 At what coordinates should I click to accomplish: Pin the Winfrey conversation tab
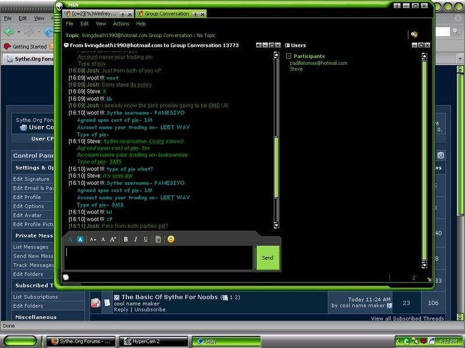[123, 14]
